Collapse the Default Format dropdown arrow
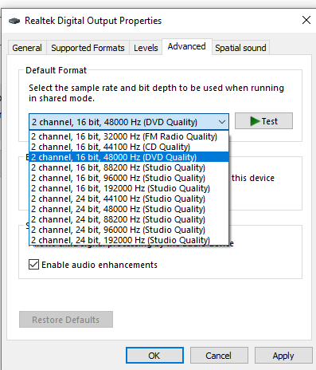Screen dimensions: 316x370 [222, 122]
